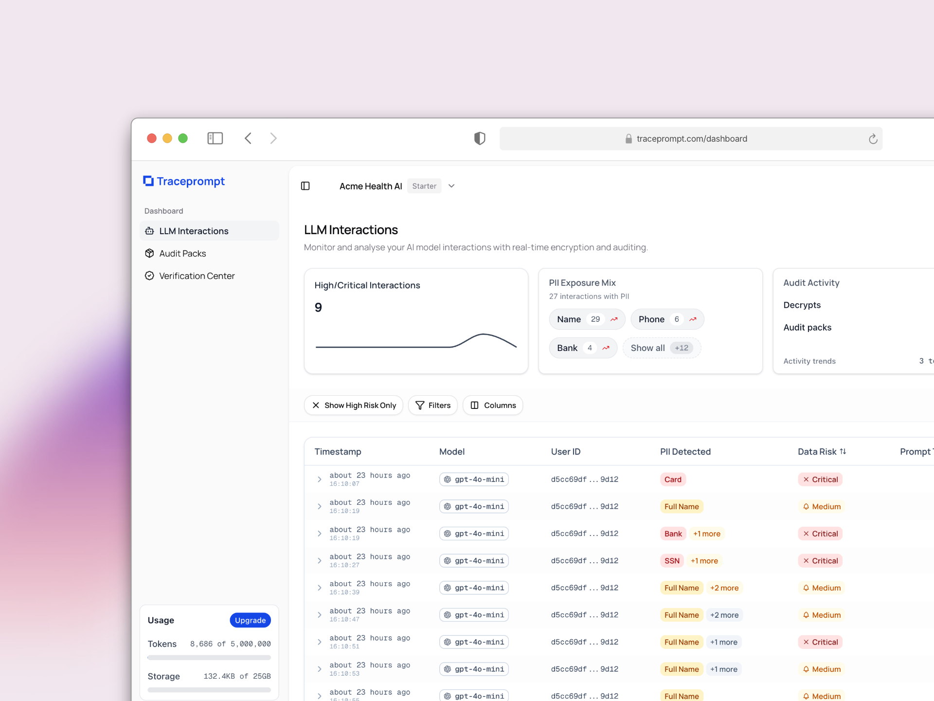The height and width of the screenshot is (701, 934).
Task: Collapse the app sidebar panel icon
Action: [305, 186]
